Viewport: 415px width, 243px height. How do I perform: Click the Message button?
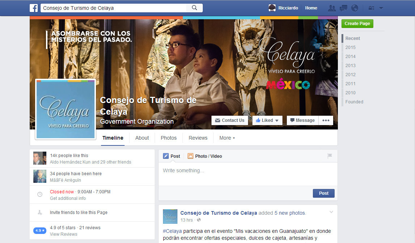coord(302,120)
